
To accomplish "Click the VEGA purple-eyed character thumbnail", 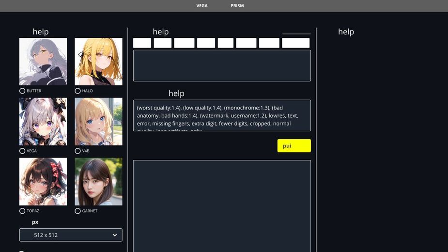I will tap(43, 122).
